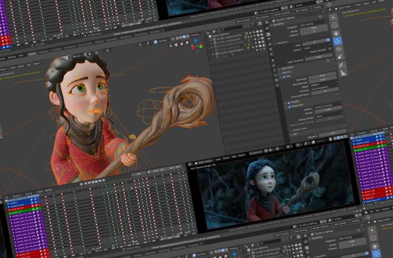Open the Window menu in the top bar
The width and height of the screenshot is (393, 258).
12,57
